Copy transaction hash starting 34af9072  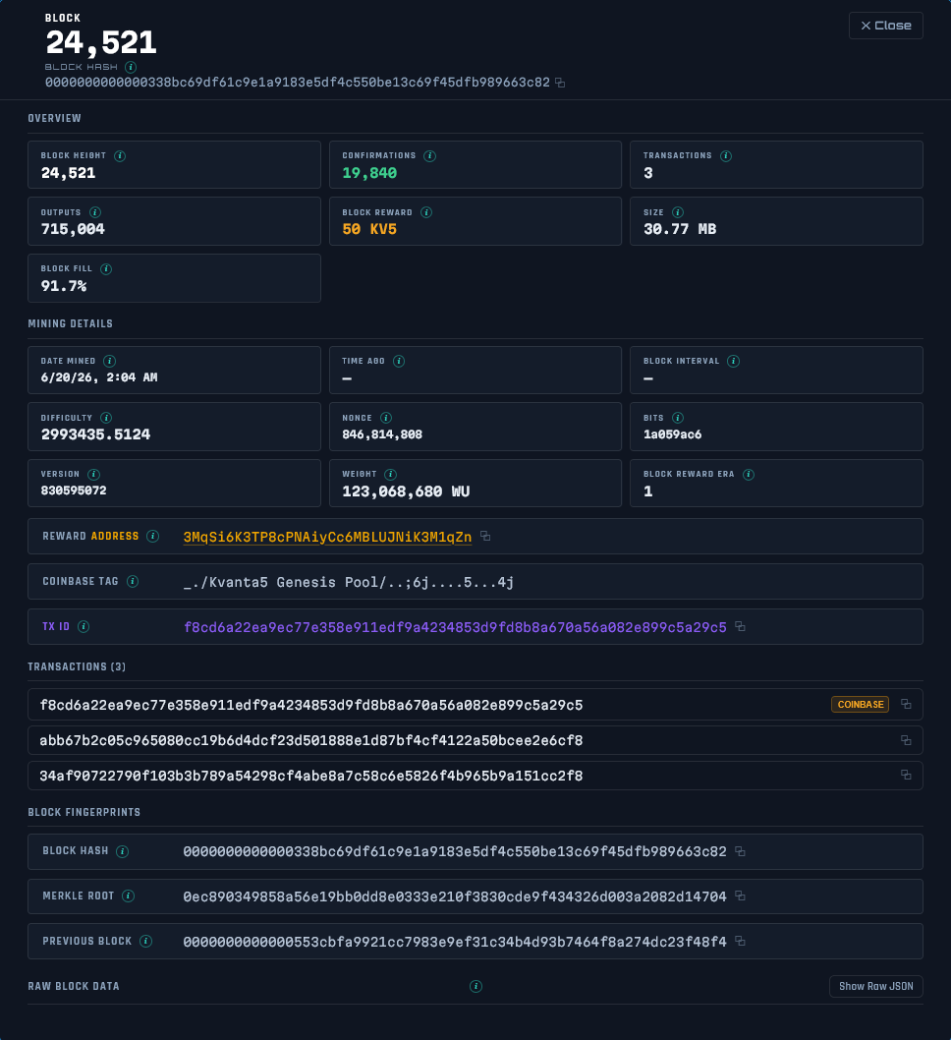click(x=906, y=775)
